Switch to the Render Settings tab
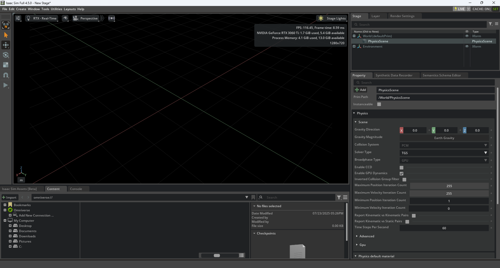 [402, 16]
